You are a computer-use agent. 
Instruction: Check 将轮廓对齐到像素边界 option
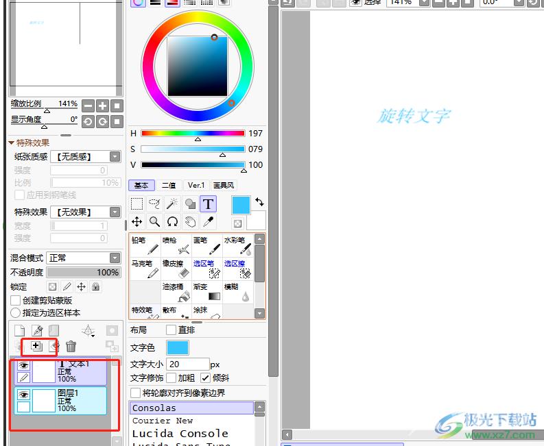tap(135, 393)
